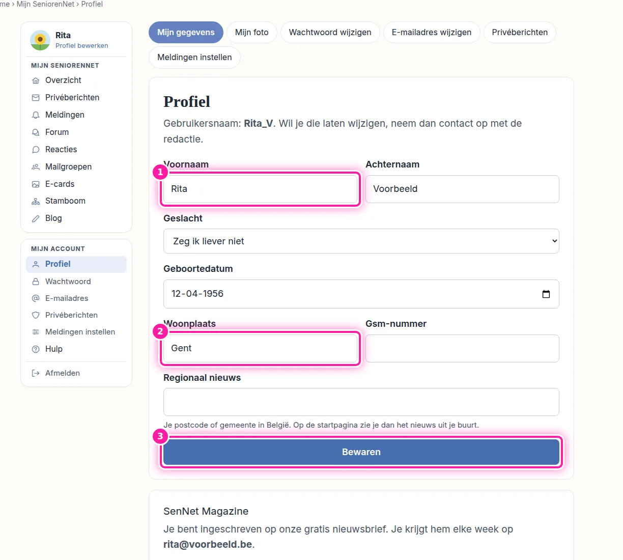Focus the Regionaal nieuws text field

tap(361, 402)
